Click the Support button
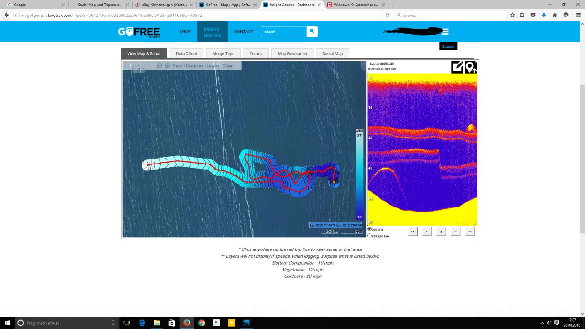Image resolution: width=585 pixels, height=329 pixels. 448,46
